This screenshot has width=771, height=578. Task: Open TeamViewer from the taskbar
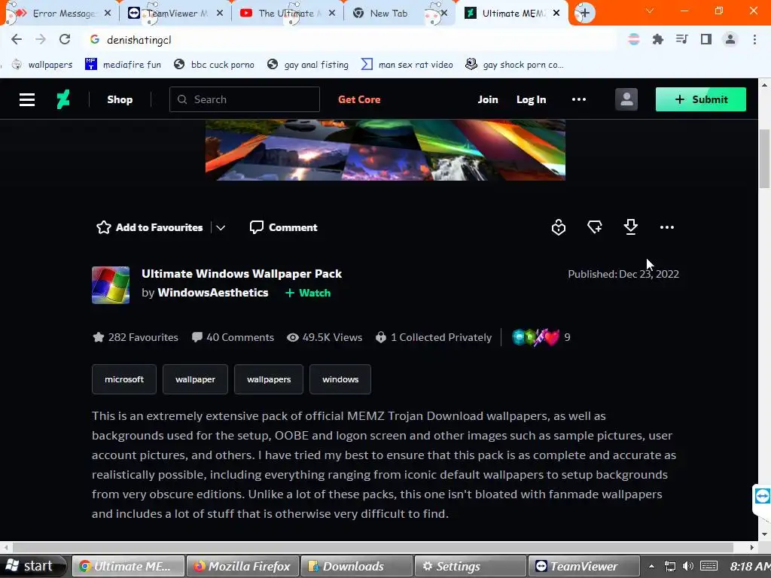coord(584,566)
